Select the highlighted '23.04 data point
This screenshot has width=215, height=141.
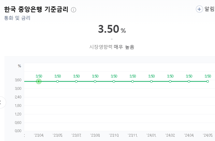pyautogui.click(x=39, y=81)
